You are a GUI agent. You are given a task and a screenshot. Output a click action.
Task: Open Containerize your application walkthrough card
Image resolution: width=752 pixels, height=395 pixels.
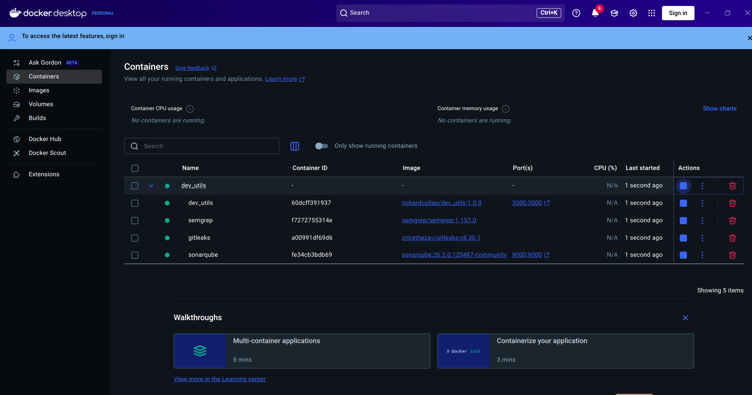[x=566, y=351]
